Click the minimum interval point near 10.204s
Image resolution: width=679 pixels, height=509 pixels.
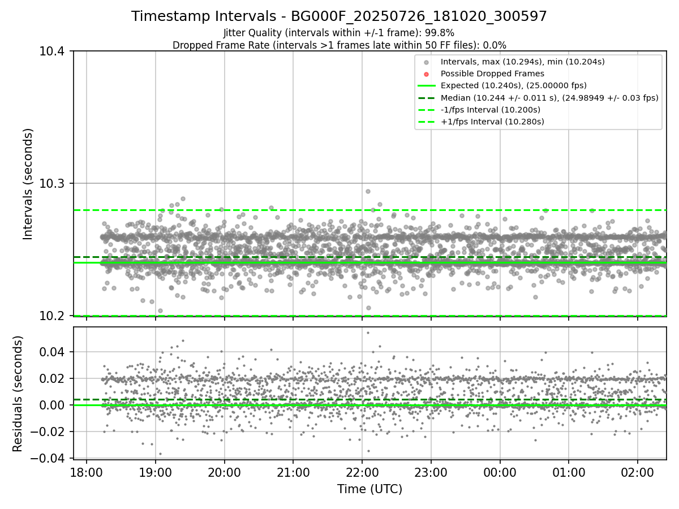click(x=160, y=310)
